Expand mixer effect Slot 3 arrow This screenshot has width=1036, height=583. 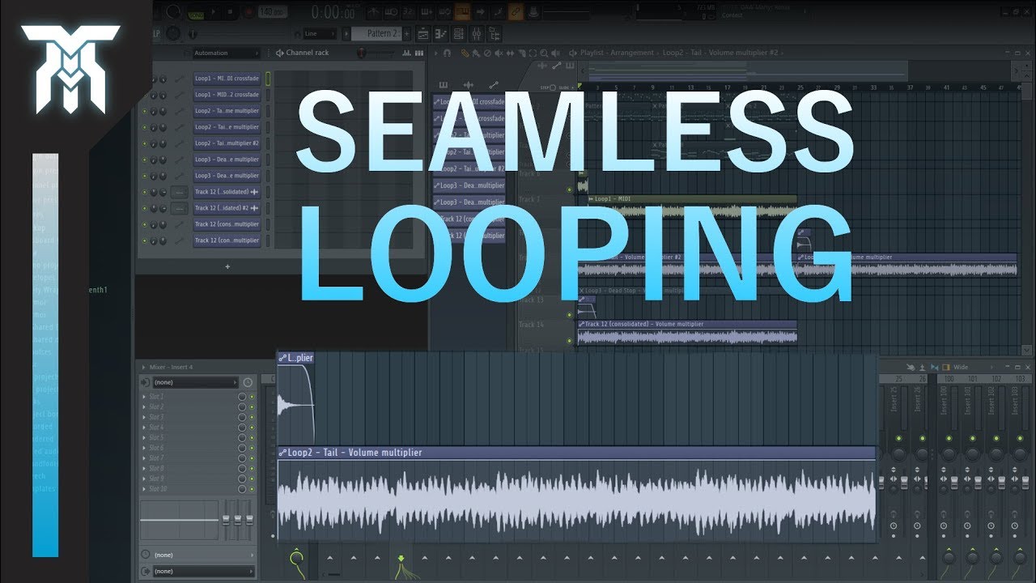[144, 417]
